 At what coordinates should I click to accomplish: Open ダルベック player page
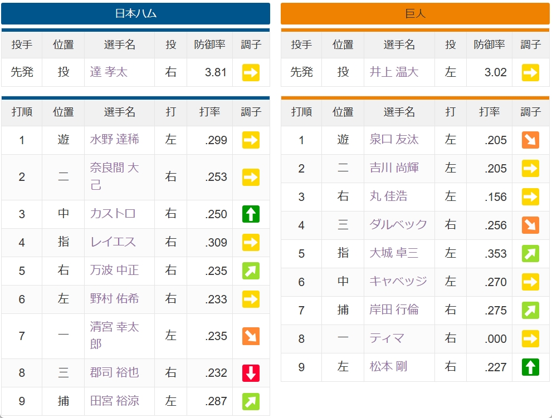click(x=398, y=224)
